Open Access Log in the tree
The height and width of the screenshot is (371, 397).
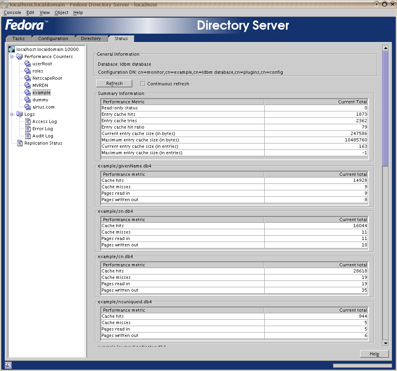(x=45, y=121)
